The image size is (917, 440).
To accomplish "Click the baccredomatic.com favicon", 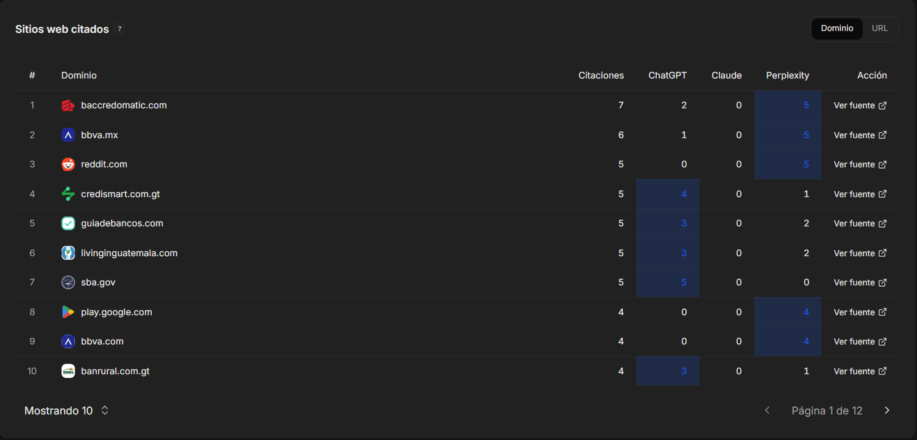I will tap(68, 105).
